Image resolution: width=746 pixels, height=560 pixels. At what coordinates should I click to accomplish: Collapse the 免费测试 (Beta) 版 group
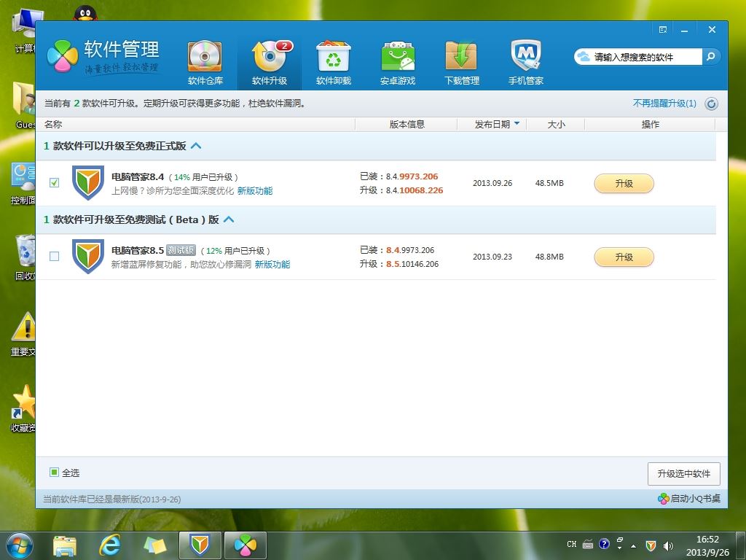click(x=229, y=219)
